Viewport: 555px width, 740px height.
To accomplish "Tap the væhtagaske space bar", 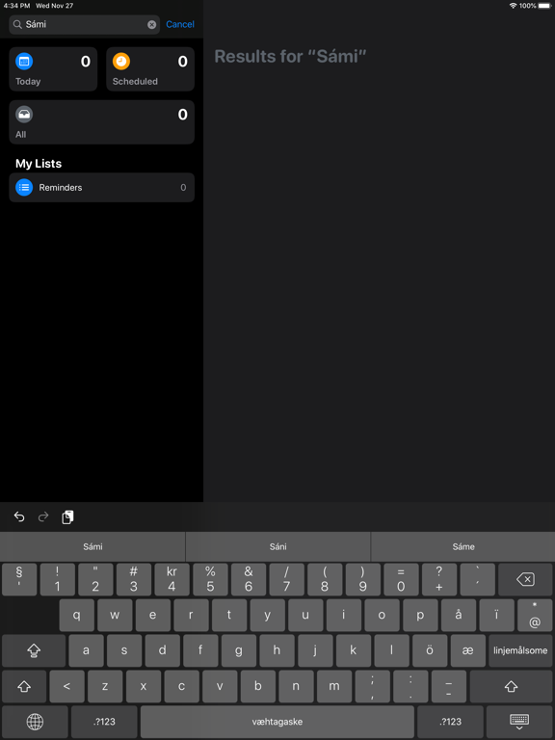I will [x=277, y=722].
